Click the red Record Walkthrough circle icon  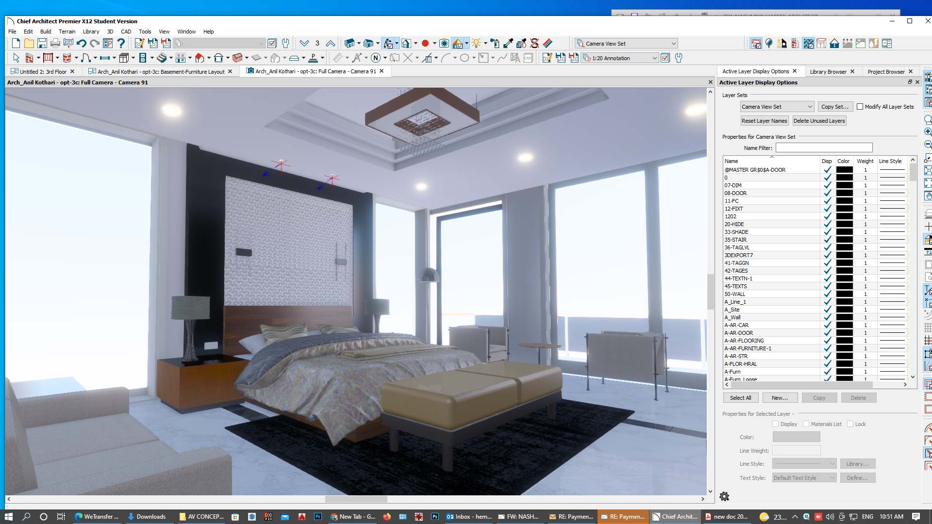[x=425, y=44]
